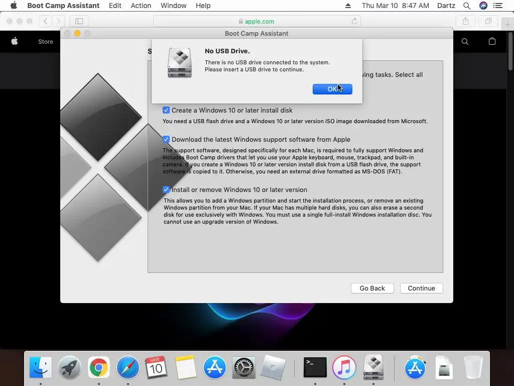
Task: Open Roblox icon in the Dock
Action: coord(273,367)
